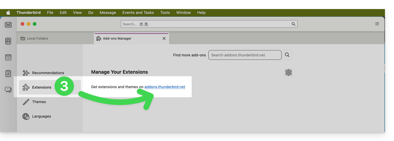Open the hamburger app menu
Screen dimensions: 394x141
pos(377,24)
